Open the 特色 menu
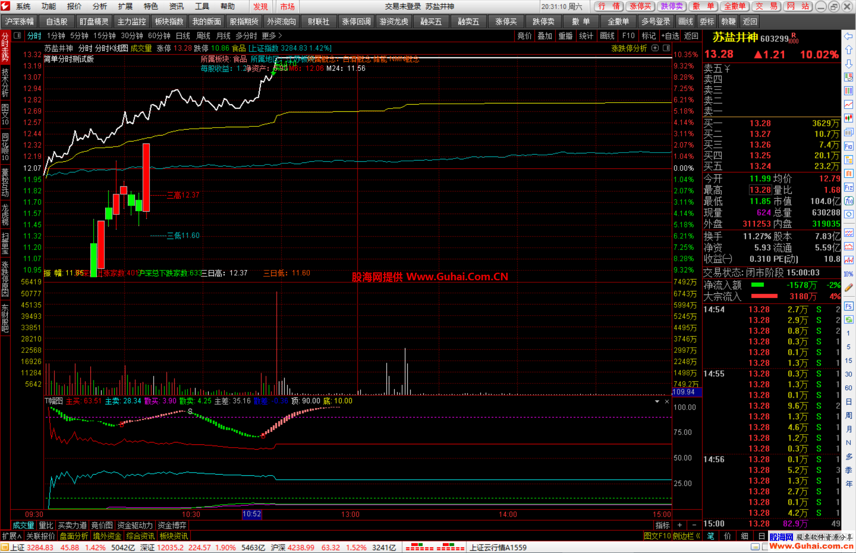The width and height of the screenshot is (856, 553). point(151,6)
